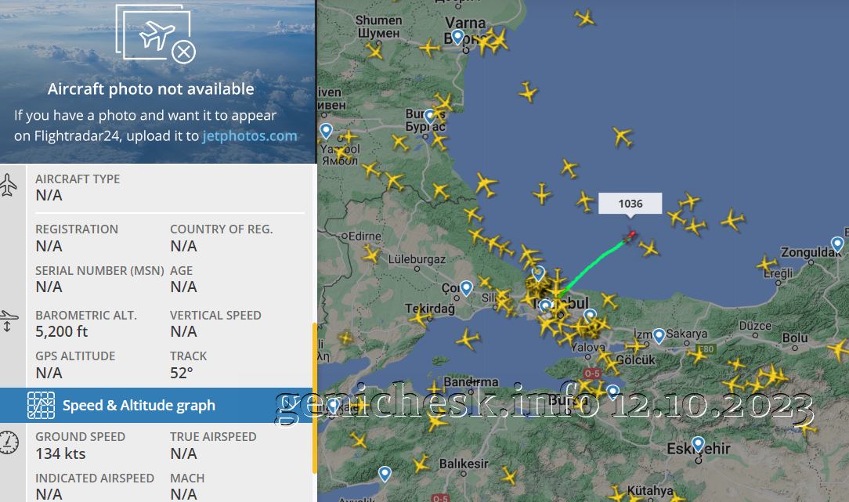The height and width of the screenshot is (502, 849).
Task: Select the airport pin near Çorlu
Action: pyautogui.click(x=466, y=288)
